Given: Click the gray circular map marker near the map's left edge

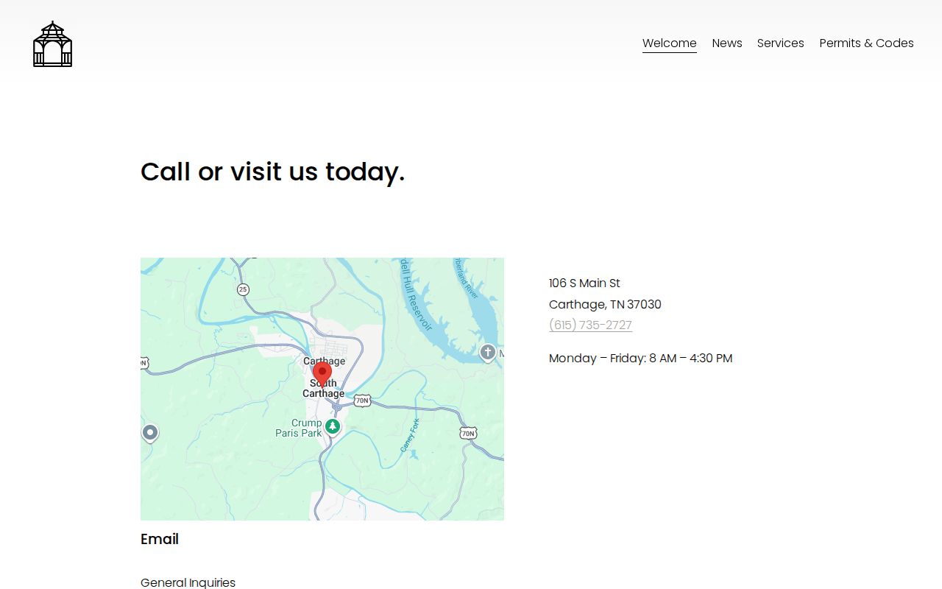Looking at the screenshot, I should [150, 432].
